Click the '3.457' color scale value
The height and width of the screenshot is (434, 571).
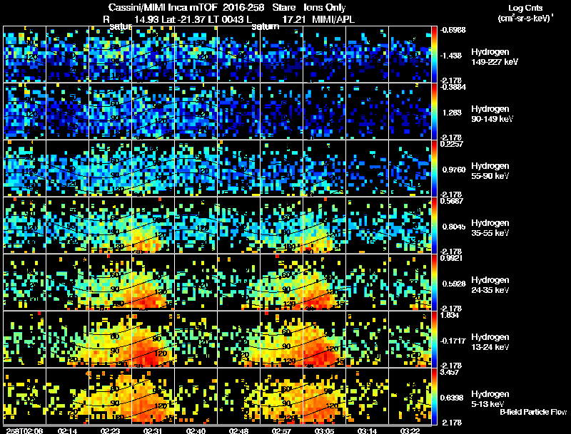(x=450, y=372)
